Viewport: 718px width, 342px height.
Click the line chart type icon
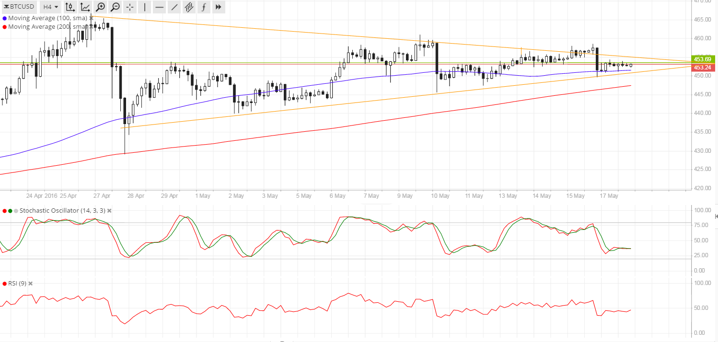pos(85,7)
